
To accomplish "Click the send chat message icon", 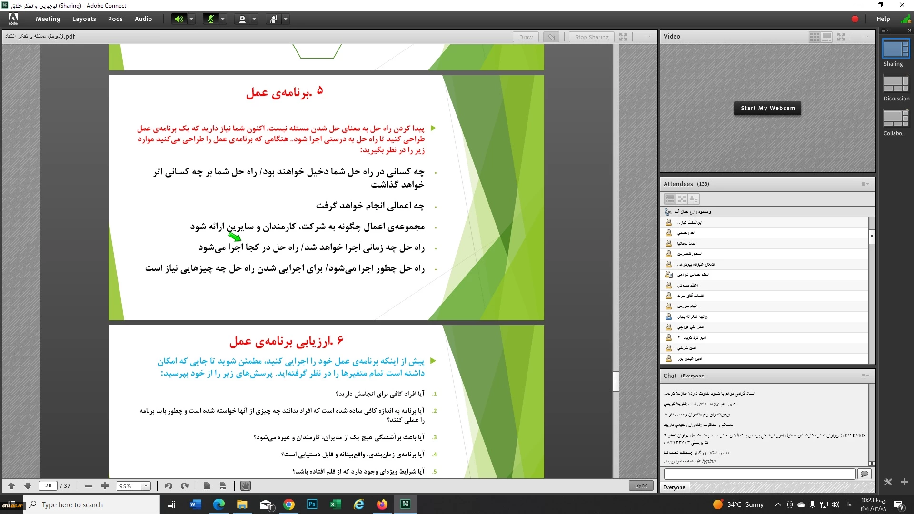I will pyautogui.click(x=864, y=474).
